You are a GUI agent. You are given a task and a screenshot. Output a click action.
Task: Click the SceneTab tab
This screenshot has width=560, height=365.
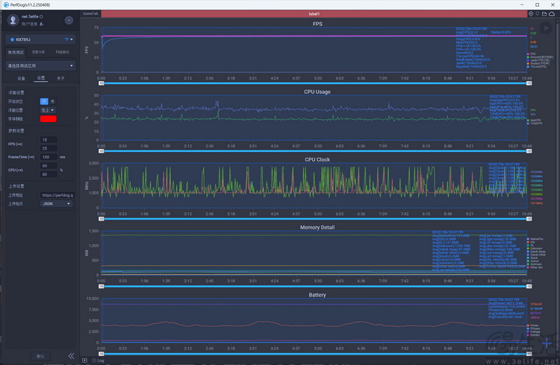[90, 13]
